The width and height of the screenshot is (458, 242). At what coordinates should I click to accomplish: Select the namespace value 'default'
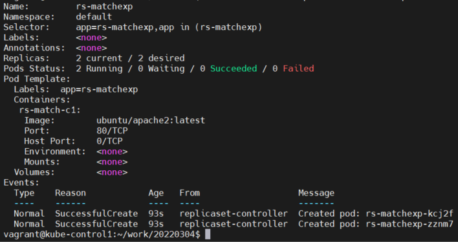point(94,17)
